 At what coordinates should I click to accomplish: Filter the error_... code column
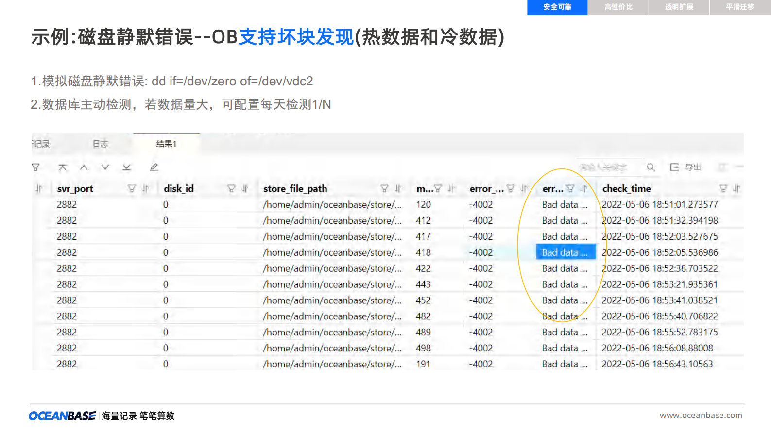(x=510, y=188)
